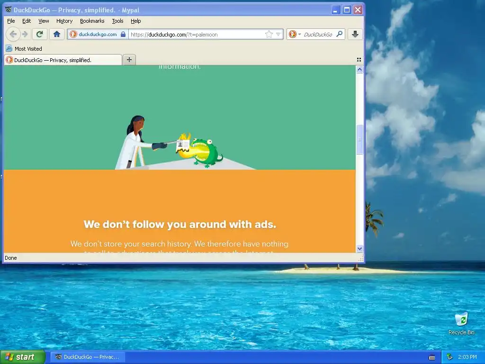Click the heading 'We don't follow you around with ads.'
The height and width of the screenshot is (364, 485).
click(180, 224)
